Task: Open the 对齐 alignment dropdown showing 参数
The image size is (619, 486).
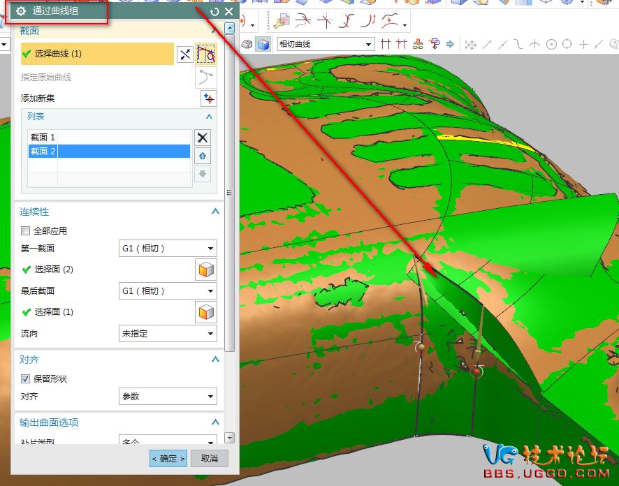Action: pyautogui.click(x=168, y=397)
